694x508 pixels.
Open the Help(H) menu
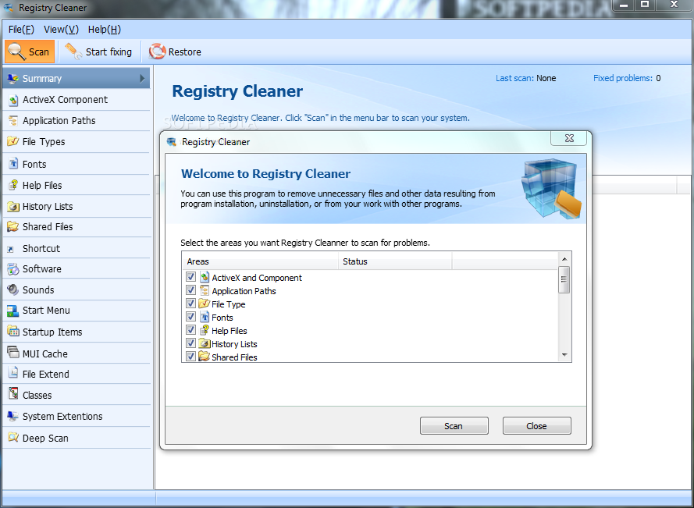tap(105, 30)
